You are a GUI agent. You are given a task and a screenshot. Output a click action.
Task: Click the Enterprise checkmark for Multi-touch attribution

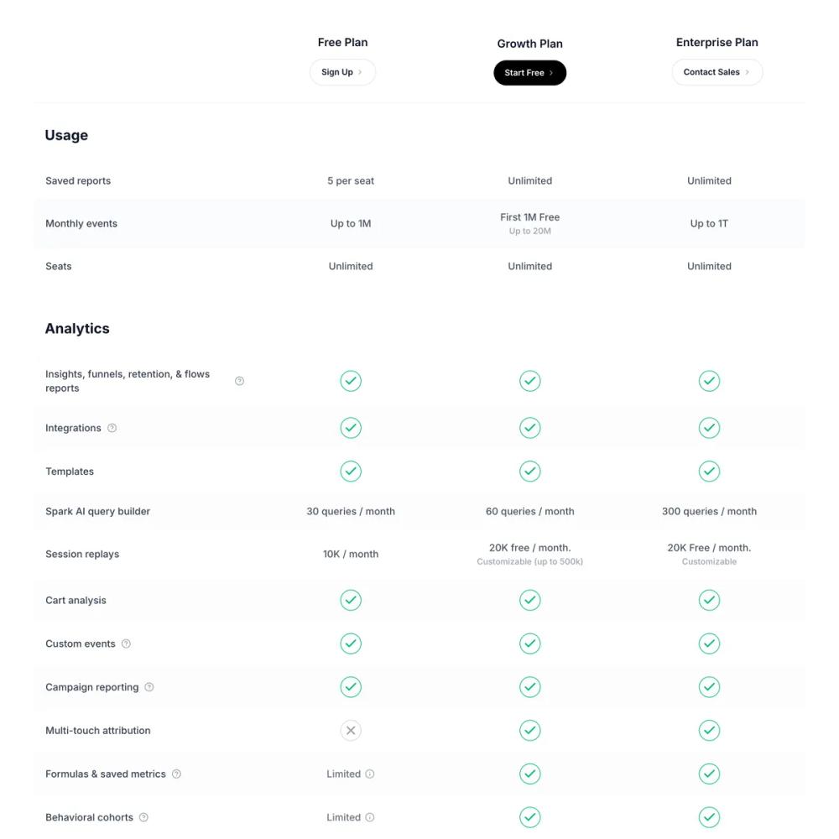(709, 730)
